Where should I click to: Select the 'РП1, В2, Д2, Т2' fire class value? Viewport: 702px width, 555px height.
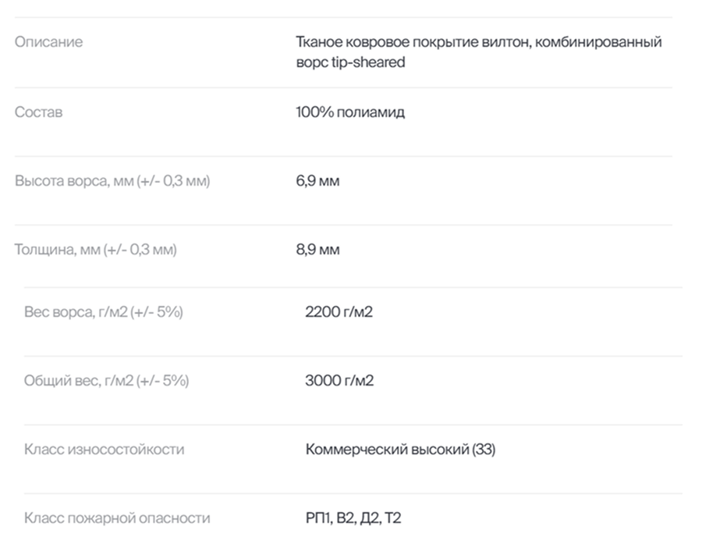pyautogui.click(x=353, y=518)
